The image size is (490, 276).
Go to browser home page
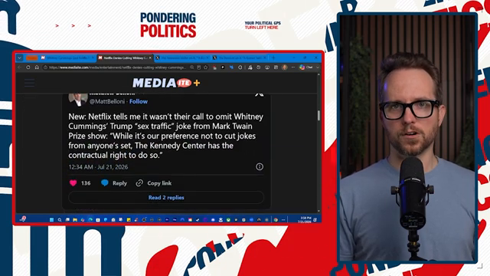click(37, 67)
